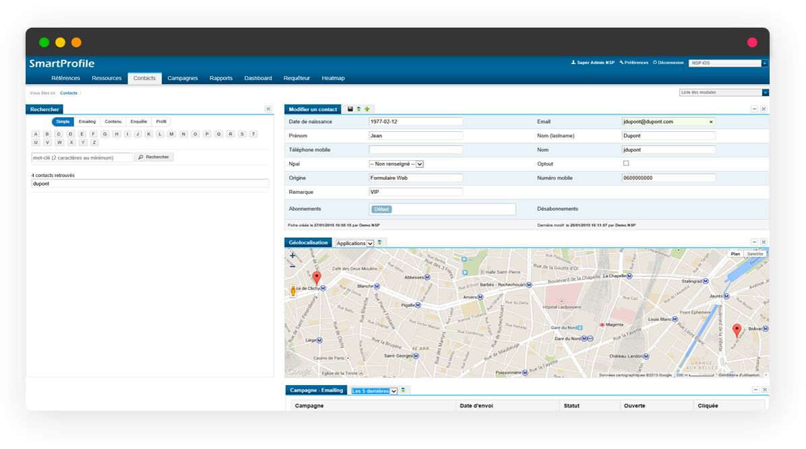Zoom in on the map
806x449 pixels.
click(292, 256)
